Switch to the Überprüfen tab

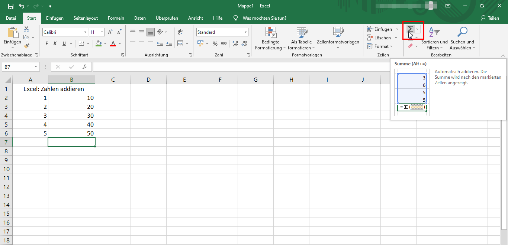point(167,18)
